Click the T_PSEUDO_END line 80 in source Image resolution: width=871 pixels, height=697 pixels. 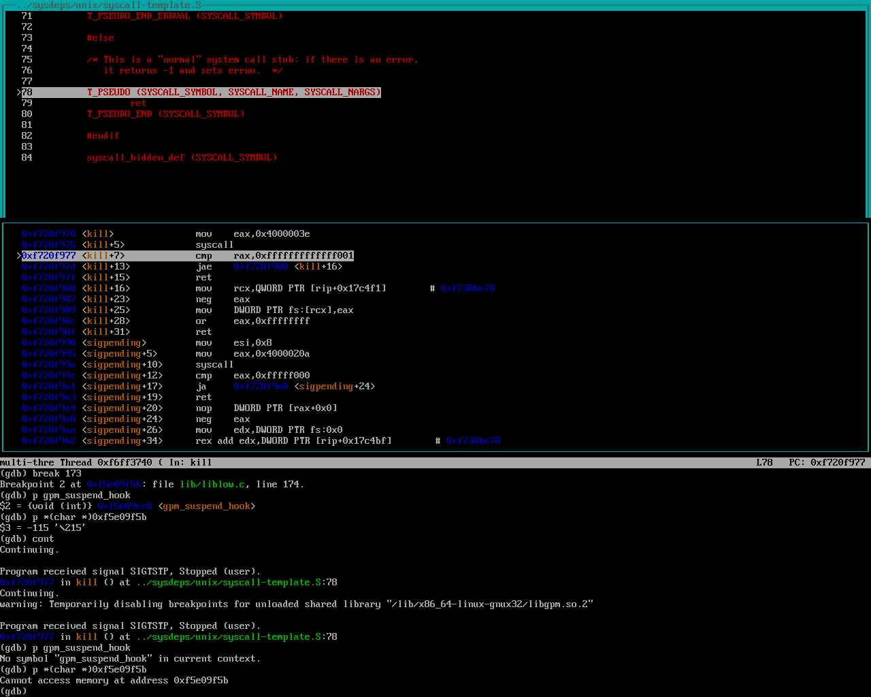tap(165, 114)
